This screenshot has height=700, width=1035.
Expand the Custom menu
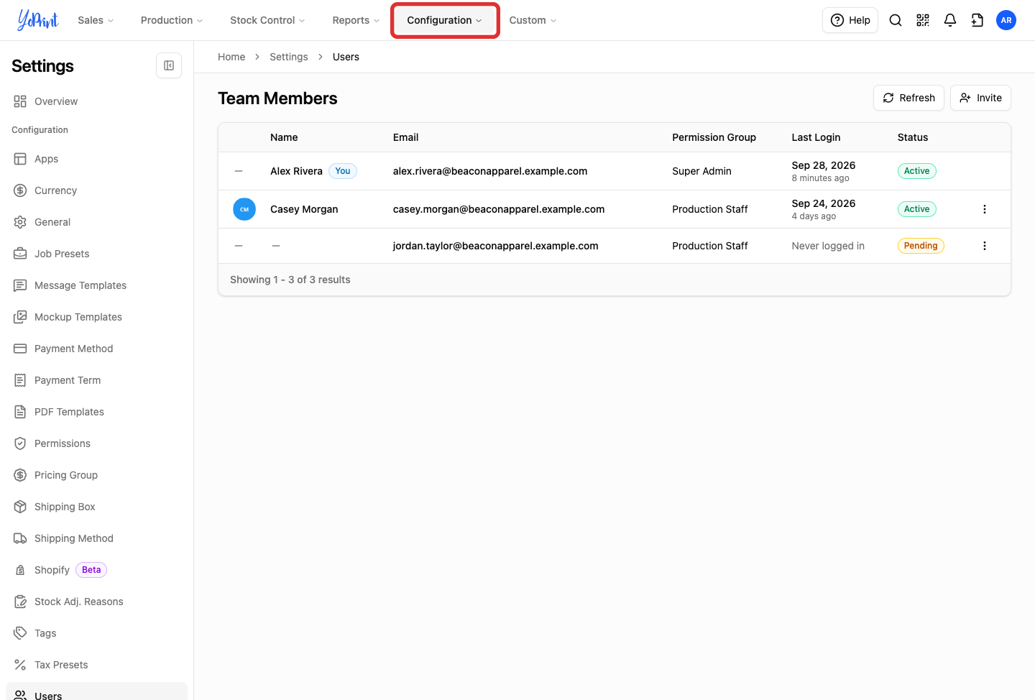[533, 20]
